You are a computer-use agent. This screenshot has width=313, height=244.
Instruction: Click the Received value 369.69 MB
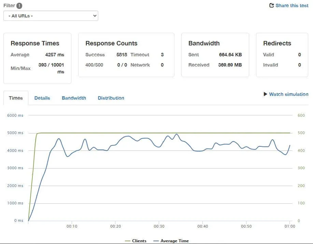coord(230,65)
